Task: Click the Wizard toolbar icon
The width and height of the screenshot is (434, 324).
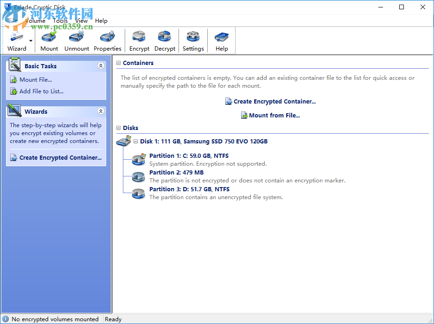Action: (x=17, y=37)
